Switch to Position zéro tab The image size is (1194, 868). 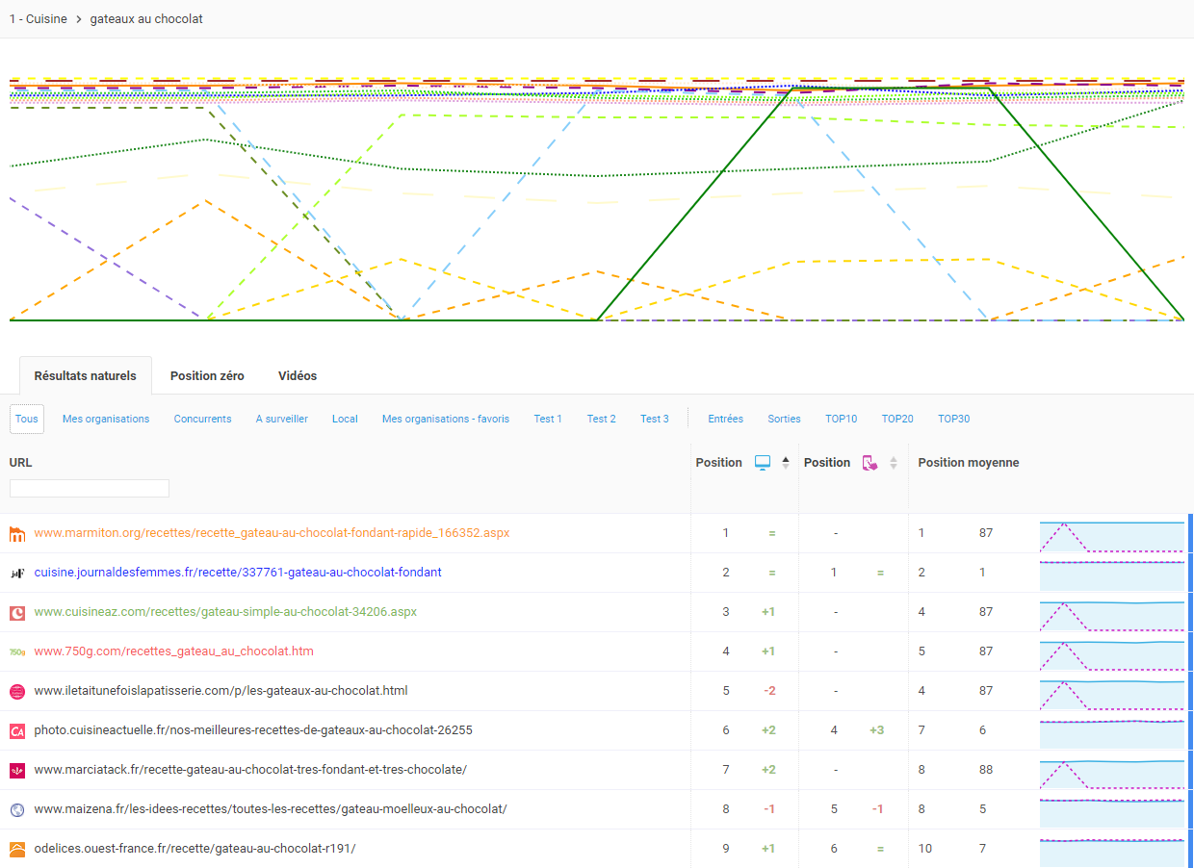pos(207,376)
